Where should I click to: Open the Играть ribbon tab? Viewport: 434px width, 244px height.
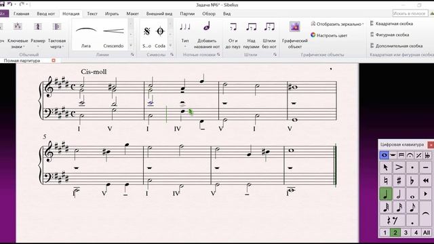point(112,14)
